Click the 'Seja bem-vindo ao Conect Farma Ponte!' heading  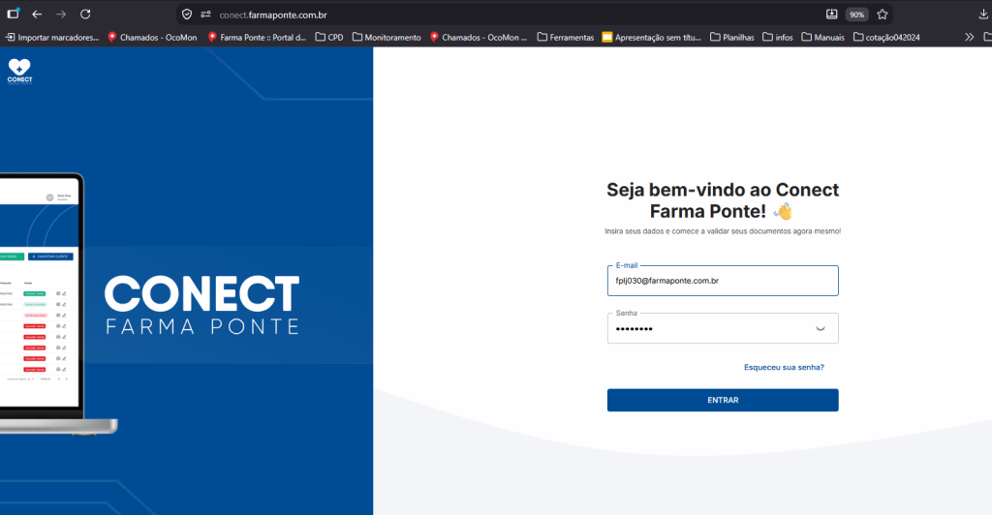point(723,200)
